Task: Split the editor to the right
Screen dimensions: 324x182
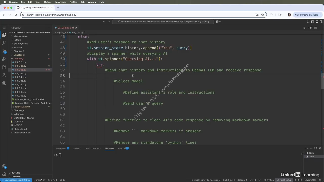Action: 316,28
